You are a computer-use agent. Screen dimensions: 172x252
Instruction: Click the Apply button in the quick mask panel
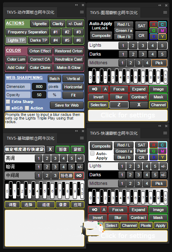[x=161, y=226]
